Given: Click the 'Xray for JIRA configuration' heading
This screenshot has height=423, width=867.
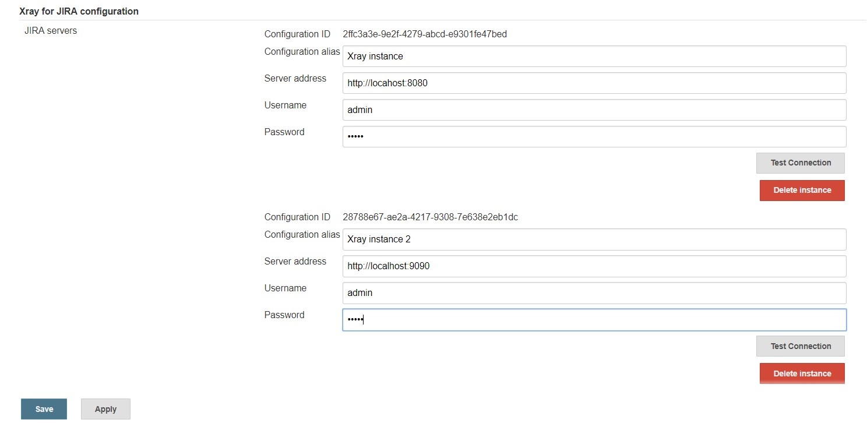Looking at the screenshot, I should point(79,11).
